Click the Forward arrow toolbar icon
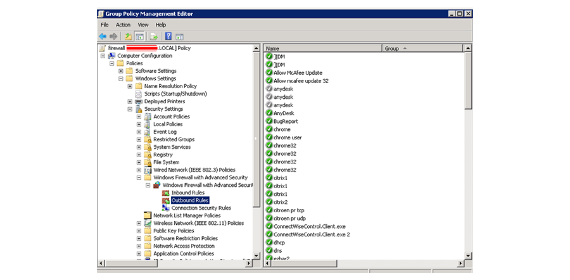Screen dimensions: 570x280 point(113,36)
